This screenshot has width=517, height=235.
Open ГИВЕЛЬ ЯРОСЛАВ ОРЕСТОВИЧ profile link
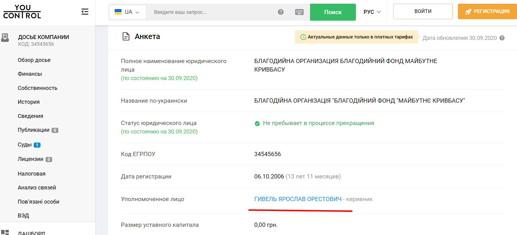tap(298, 199)
